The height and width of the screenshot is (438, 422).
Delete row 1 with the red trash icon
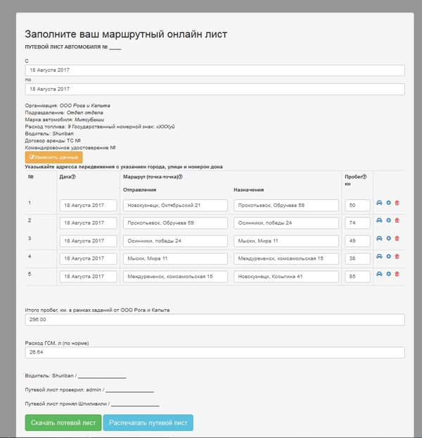pos(397,204)
